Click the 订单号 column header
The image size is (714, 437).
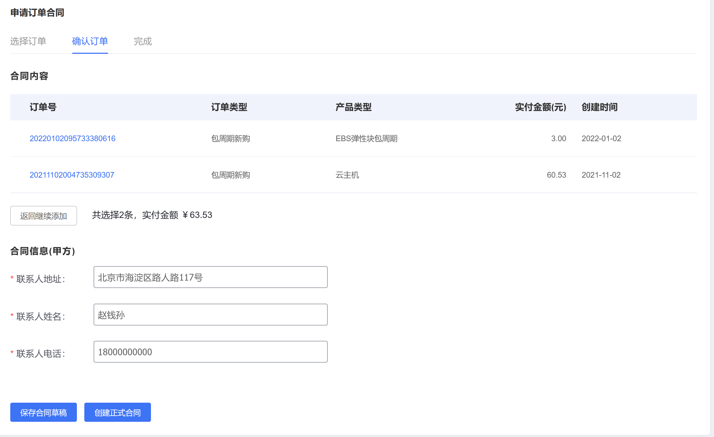[x=43, y=107]
